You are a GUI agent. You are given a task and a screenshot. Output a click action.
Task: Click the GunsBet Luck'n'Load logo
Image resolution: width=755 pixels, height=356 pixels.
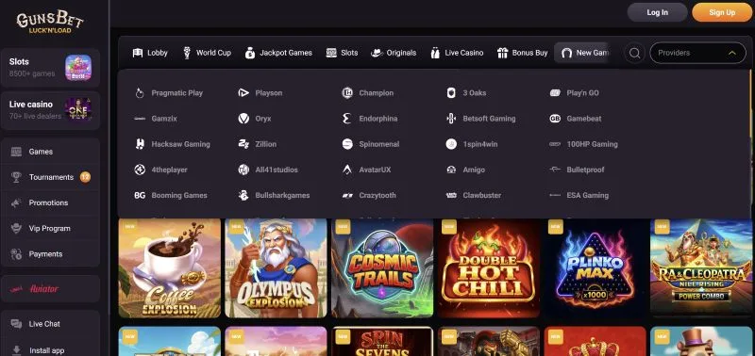tap(50, 22)
